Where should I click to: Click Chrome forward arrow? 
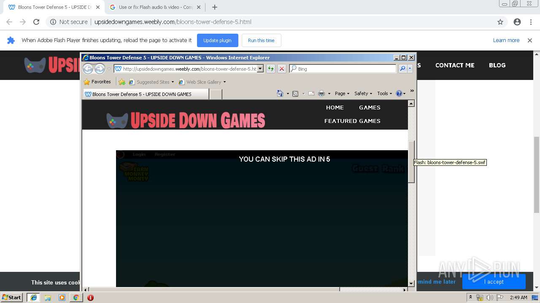point(23,22)
